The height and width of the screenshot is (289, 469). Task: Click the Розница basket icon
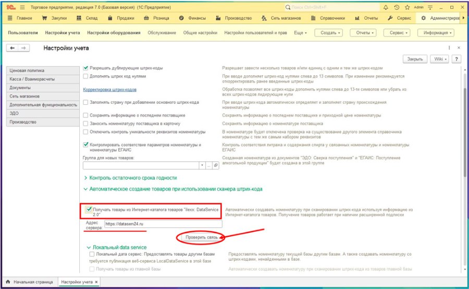pos(146,18)
